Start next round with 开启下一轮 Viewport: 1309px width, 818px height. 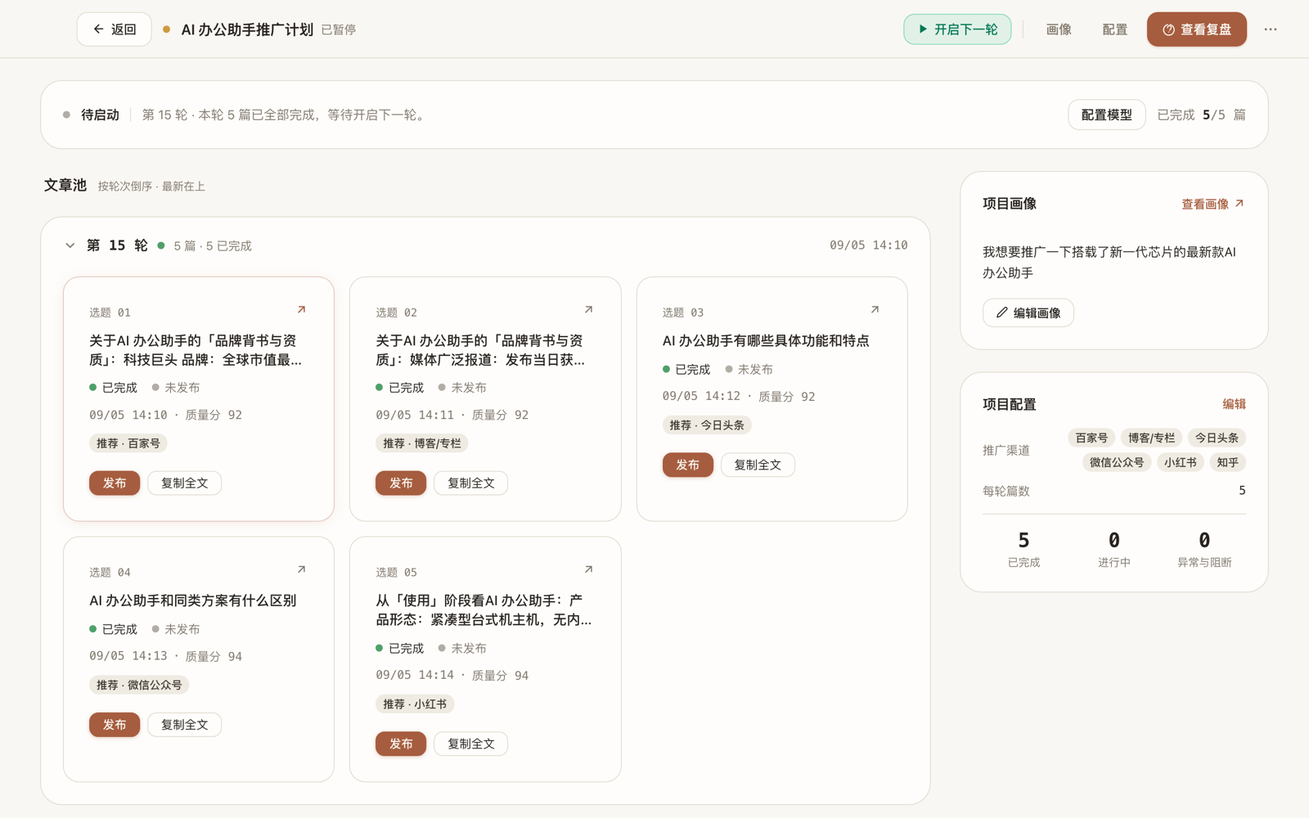point(957,29)
